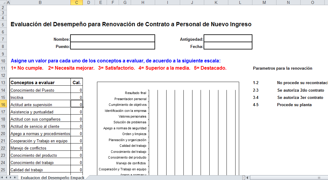Click 'Se autoriza 3er contrato' text
This screenshot has height=180, width=328.
tap(300, 97)
